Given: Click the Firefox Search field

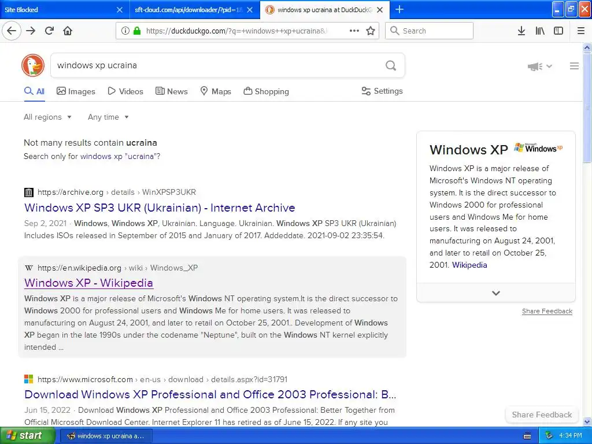Looking at the screenshot, I should pos(430,31).
